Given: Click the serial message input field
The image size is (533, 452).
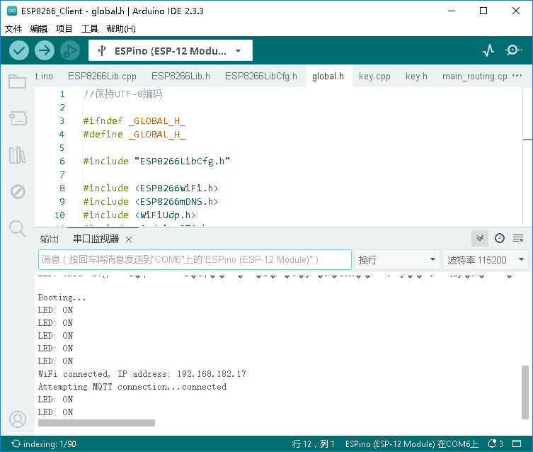Looking at the screenshot, I should (x=195, y=260).
